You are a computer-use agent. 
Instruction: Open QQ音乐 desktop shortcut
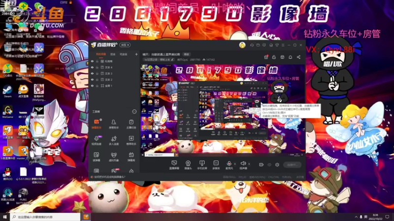click(8, 70)
